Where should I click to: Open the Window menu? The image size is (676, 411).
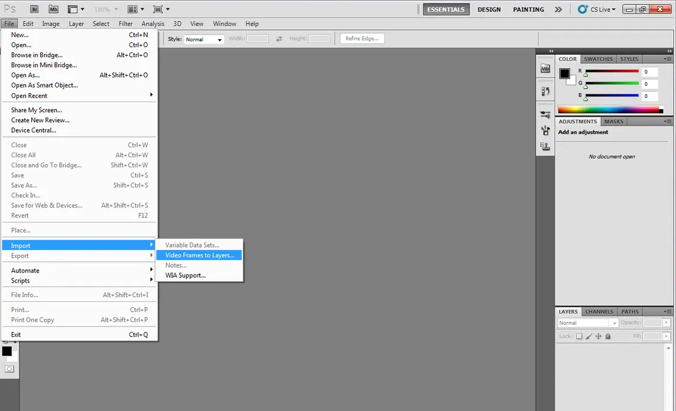(225, 23)
